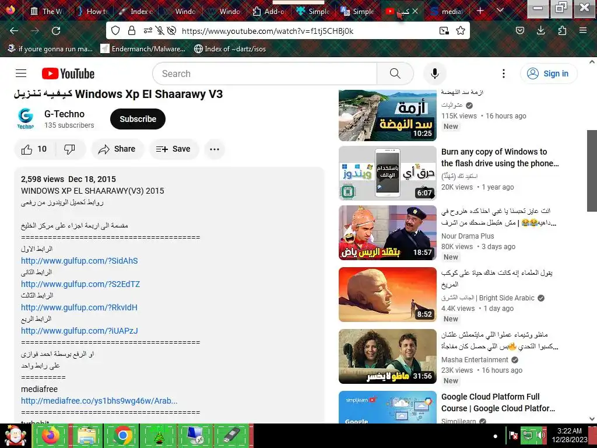Launch Google Chrome from the taskbar
The width and height of the screenshot is (597, 448).
(x=122, y=435)
